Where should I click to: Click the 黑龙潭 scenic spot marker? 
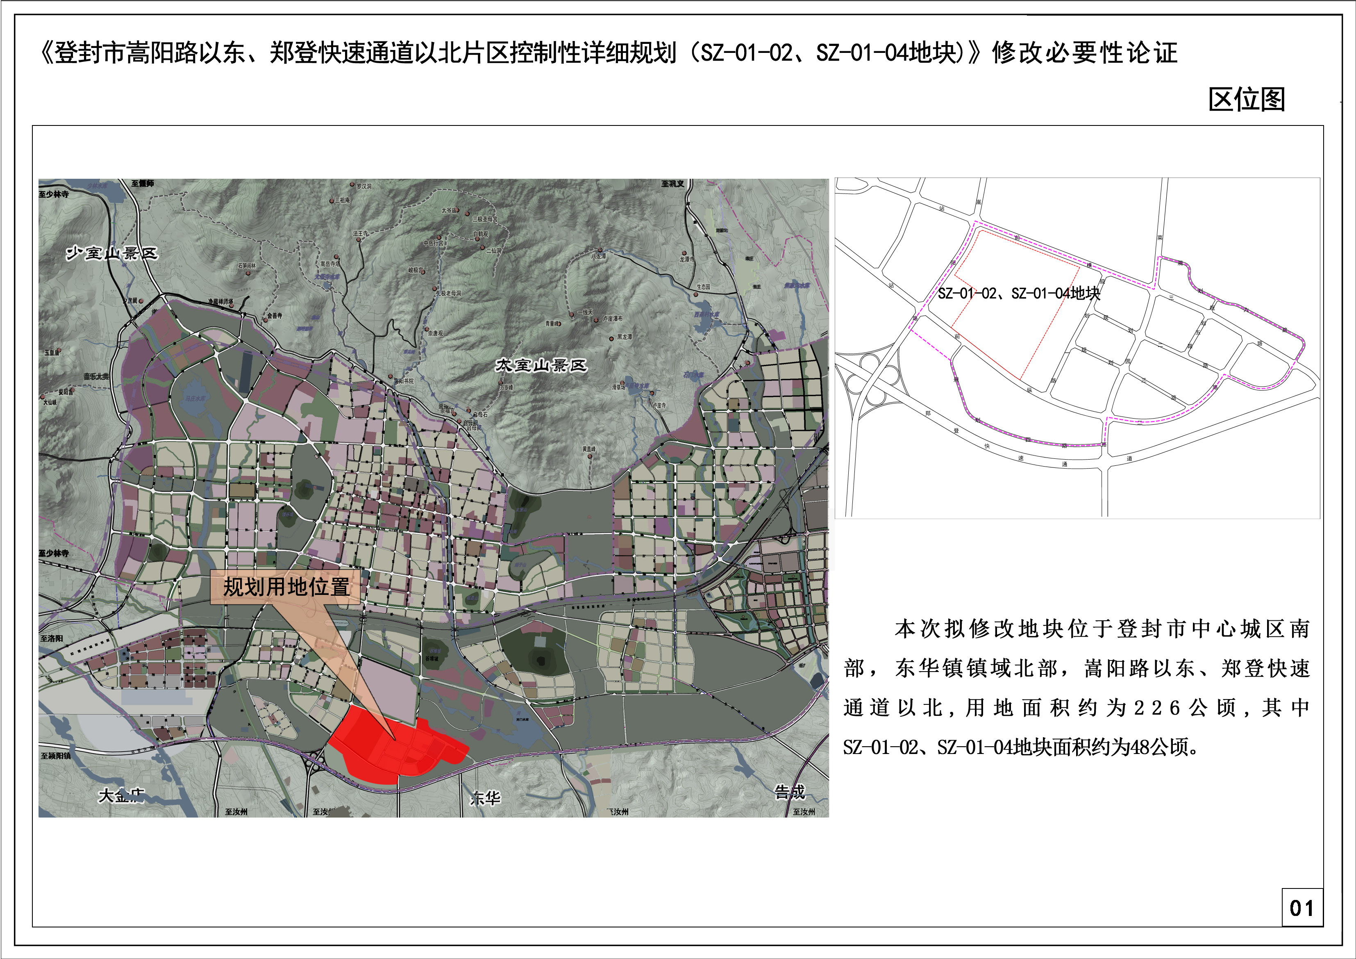pyautogui.click(x=612, y=339)
